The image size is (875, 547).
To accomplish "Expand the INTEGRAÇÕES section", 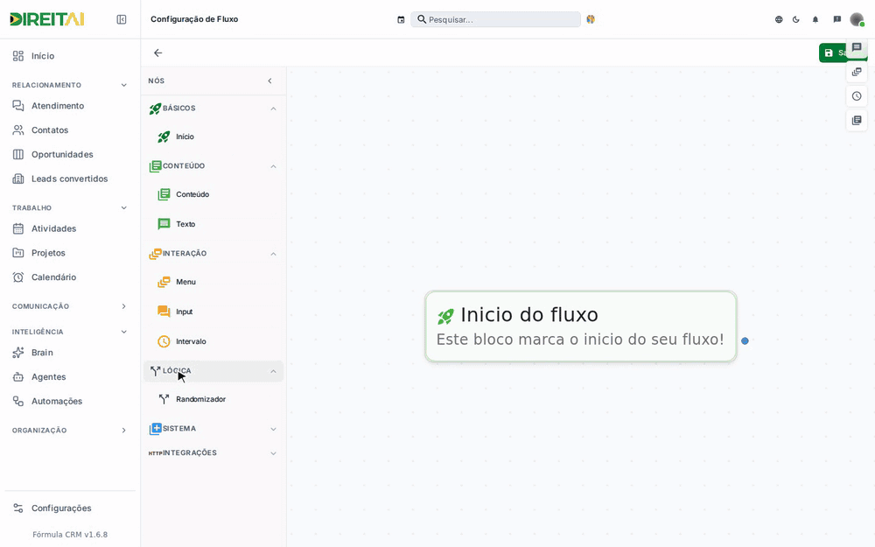I will [273, 453].
